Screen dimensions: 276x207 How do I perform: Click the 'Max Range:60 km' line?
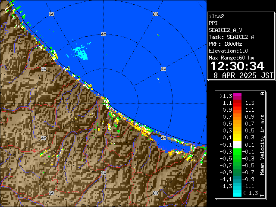231,58
